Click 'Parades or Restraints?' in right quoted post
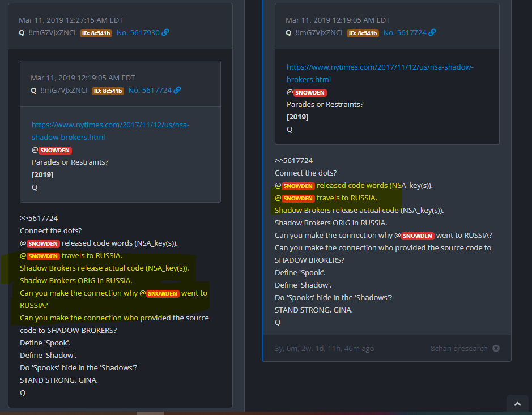This screenshot has height=415, width=532. coord(325,104)
